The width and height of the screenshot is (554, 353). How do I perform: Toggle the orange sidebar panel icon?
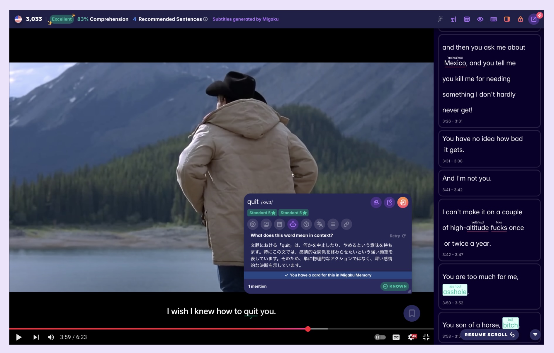[507, 19]
